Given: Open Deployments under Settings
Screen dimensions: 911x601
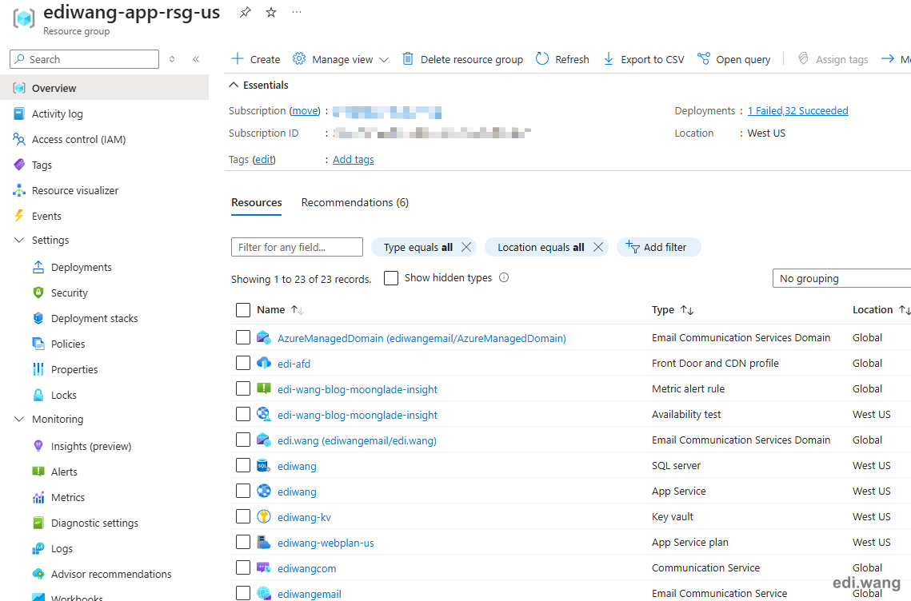Looking at the screenshot, I should tap(82, 267).
